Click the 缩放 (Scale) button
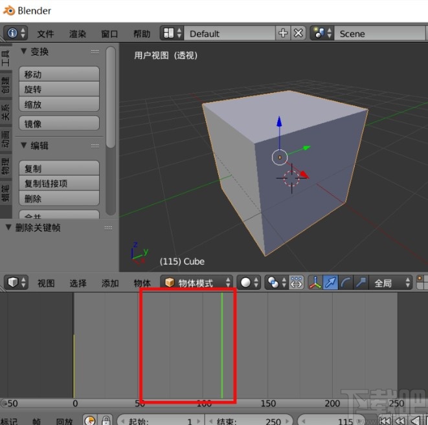This screenshot has height=425, width=428. [x=59, y=104]
